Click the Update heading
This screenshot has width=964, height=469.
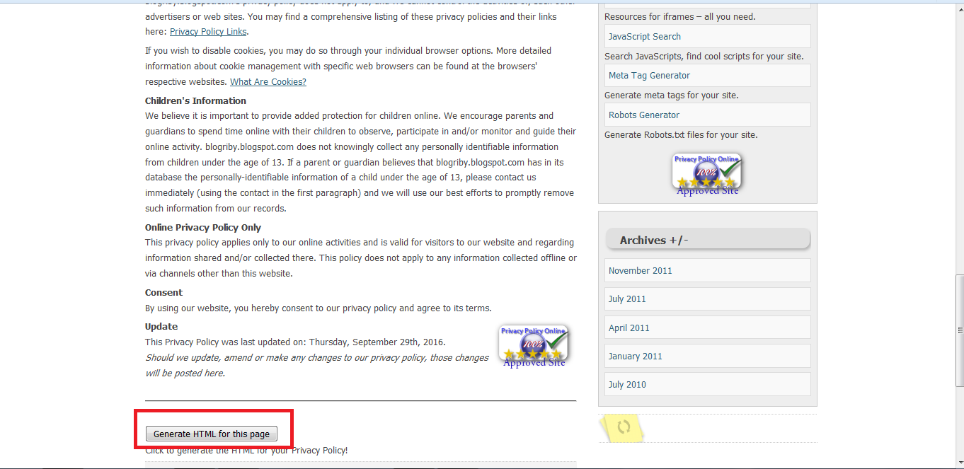coord(161,326)
